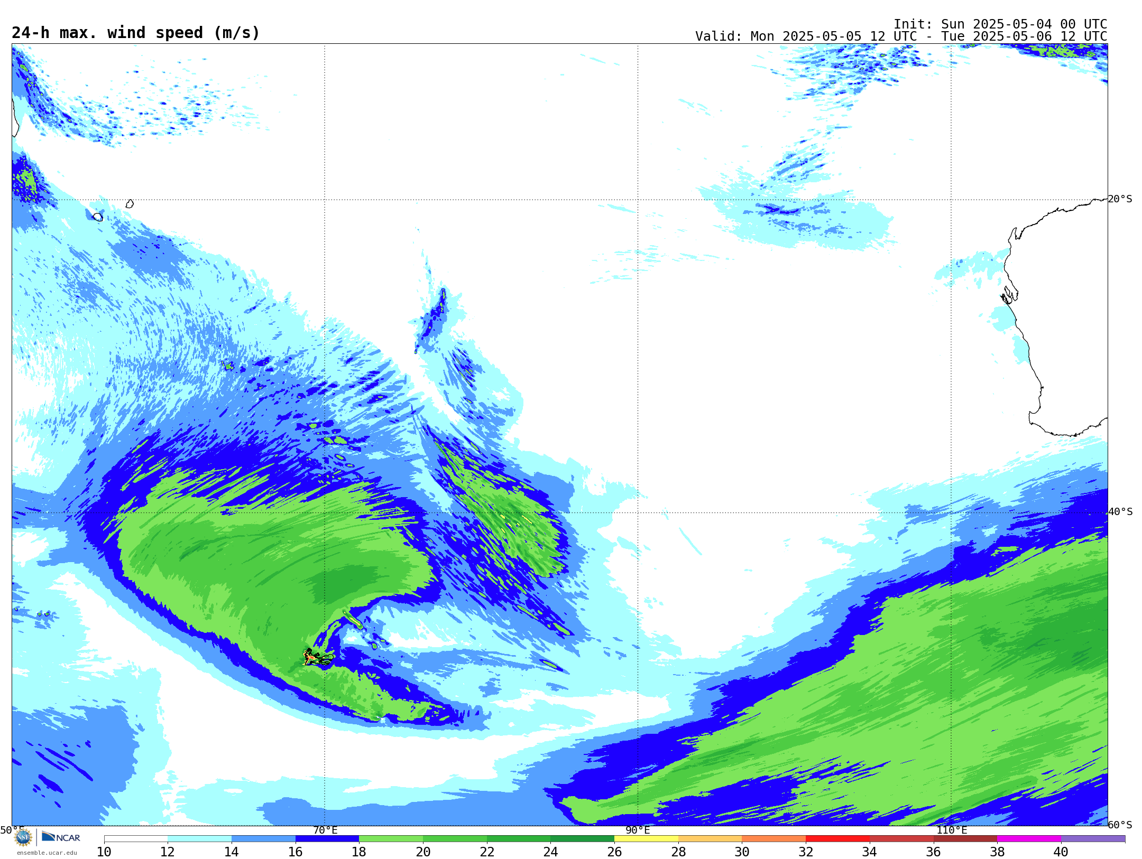
Task: Select the brown-red 36–38 colorbar swatch
Action: (965, 839)
